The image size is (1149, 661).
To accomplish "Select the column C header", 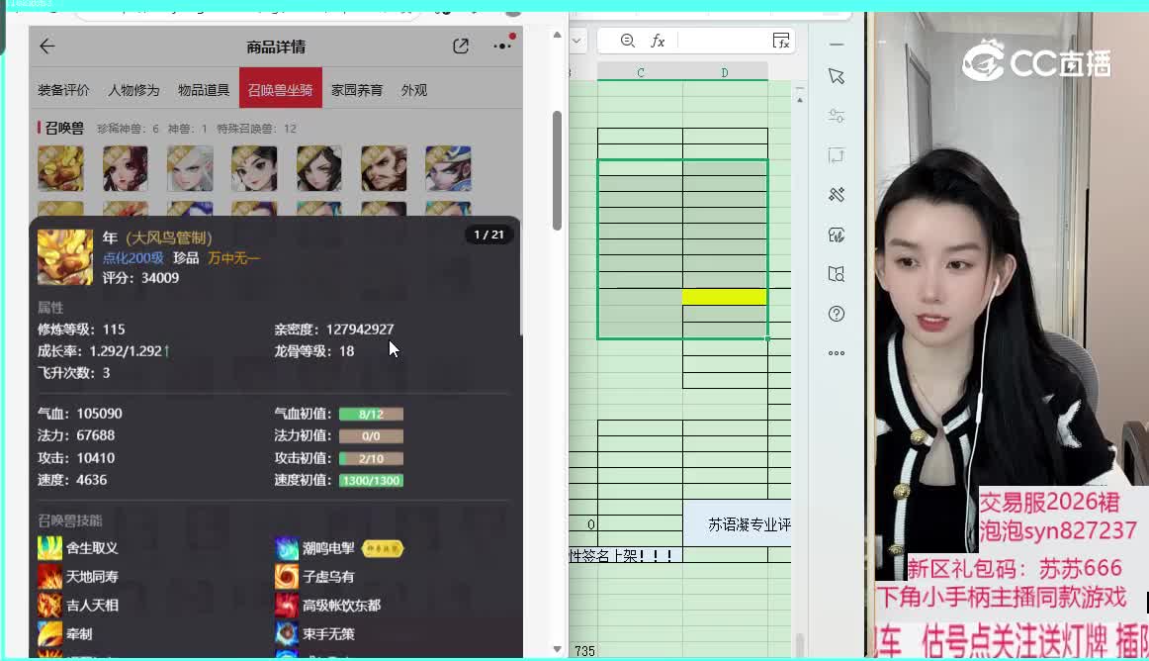I will 641,72.
